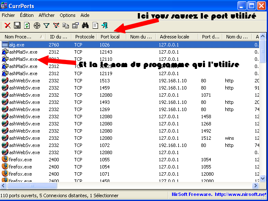This screenshot has height=201, width=268.
Task: Sort by the Nom Proce... column header
Action: click(23, 37)
